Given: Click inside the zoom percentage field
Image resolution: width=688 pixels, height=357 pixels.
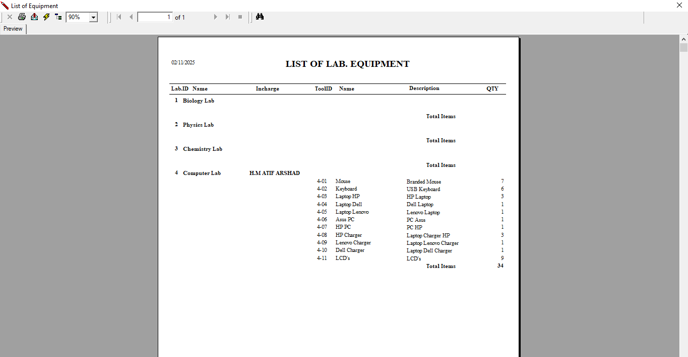Looking at the screenshot, I should point(77,17).
